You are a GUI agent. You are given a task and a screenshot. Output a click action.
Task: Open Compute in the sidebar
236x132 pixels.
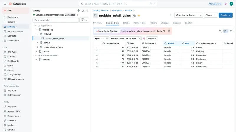[16, 36]
